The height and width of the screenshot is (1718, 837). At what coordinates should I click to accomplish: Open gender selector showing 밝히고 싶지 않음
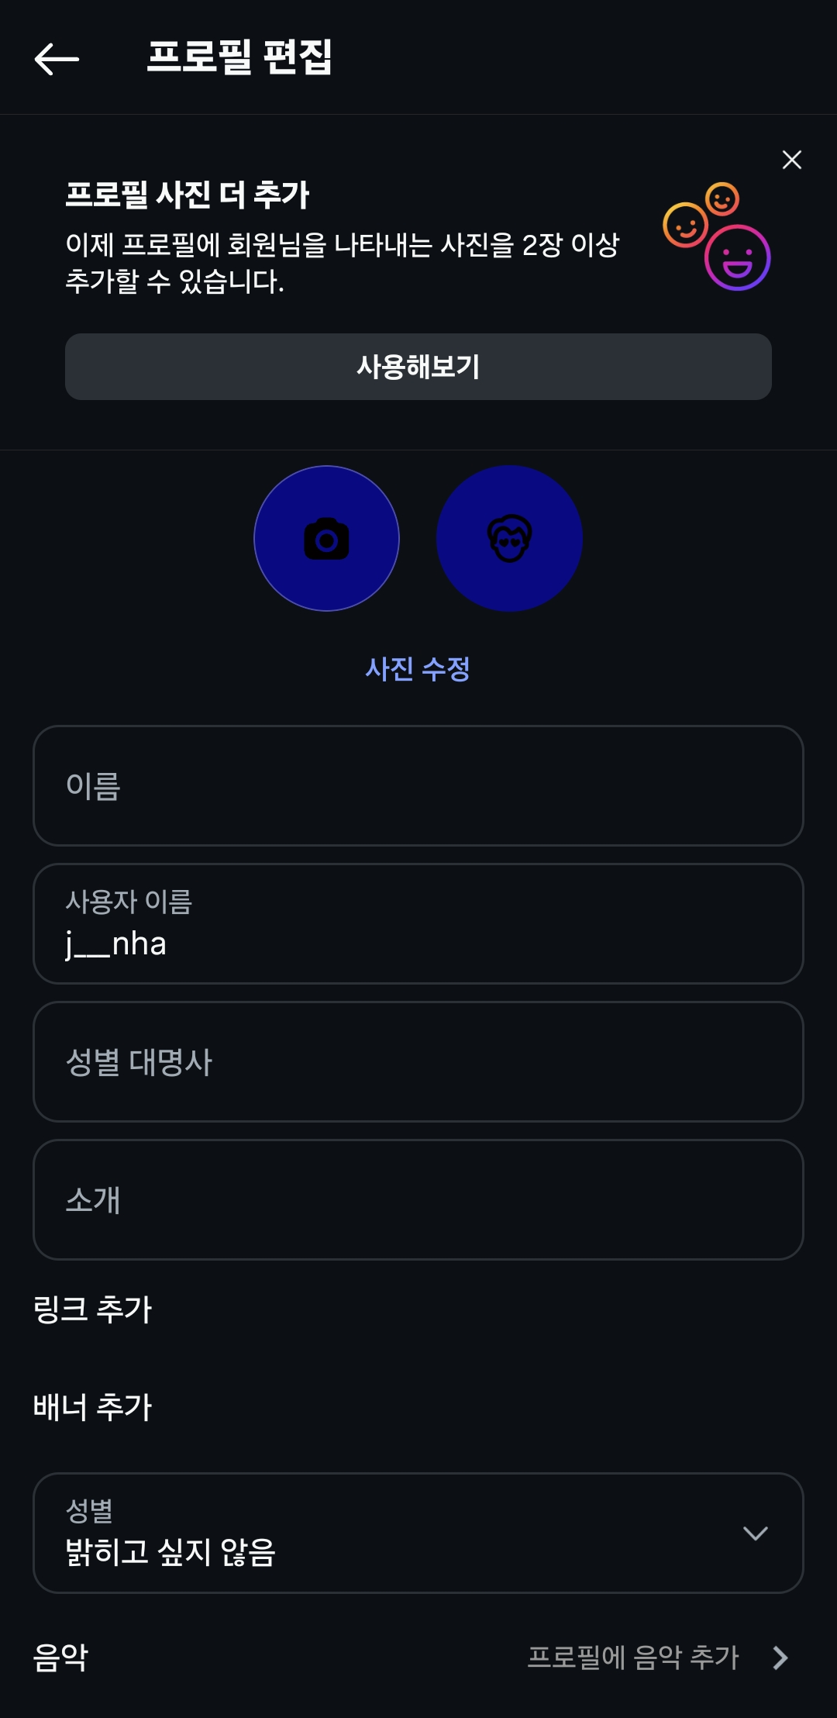tap(387, 1533)
